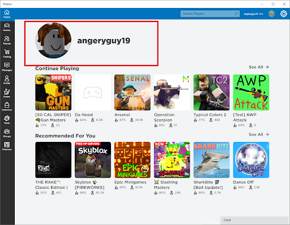Screen dimensions: 290x225
Task: Open the Profile sidebar item
Action: [7, 80]
